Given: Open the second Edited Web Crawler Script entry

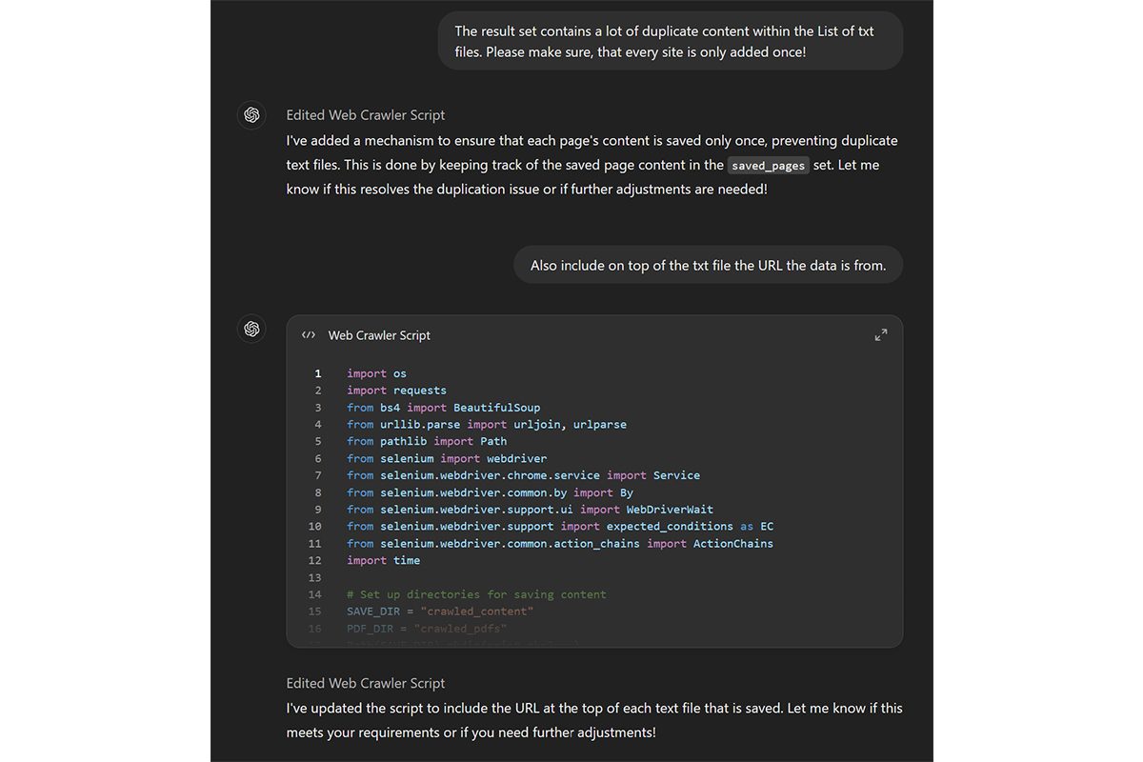Looking at the screenshot, I should click(x=365, y=682).
